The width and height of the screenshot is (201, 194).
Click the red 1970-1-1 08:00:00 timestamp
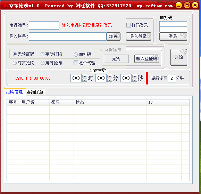tap(33, 78)
